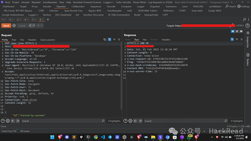Viewport: 251px width, 141px height.
Task: Close Repeater tab 2
Action: click(13, 20)
